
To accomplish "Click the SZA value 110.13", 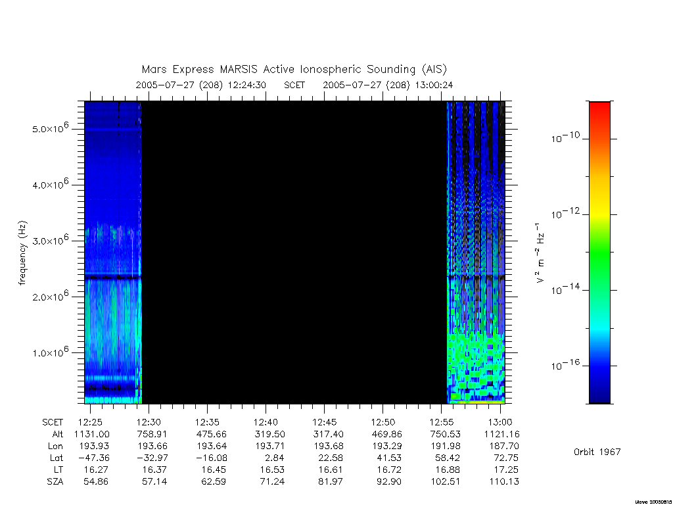I will click(x=504, y=481).
